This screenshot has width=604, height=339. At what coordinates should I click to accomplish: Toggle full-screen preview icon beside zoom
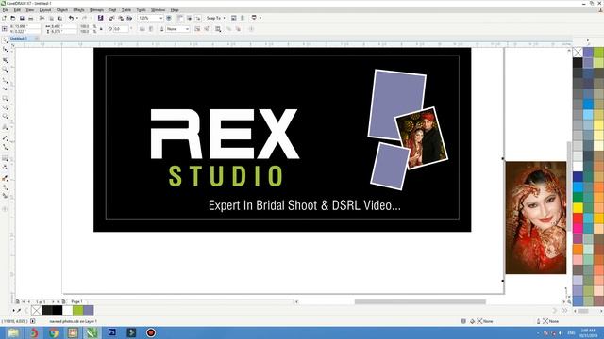(169, 18)
